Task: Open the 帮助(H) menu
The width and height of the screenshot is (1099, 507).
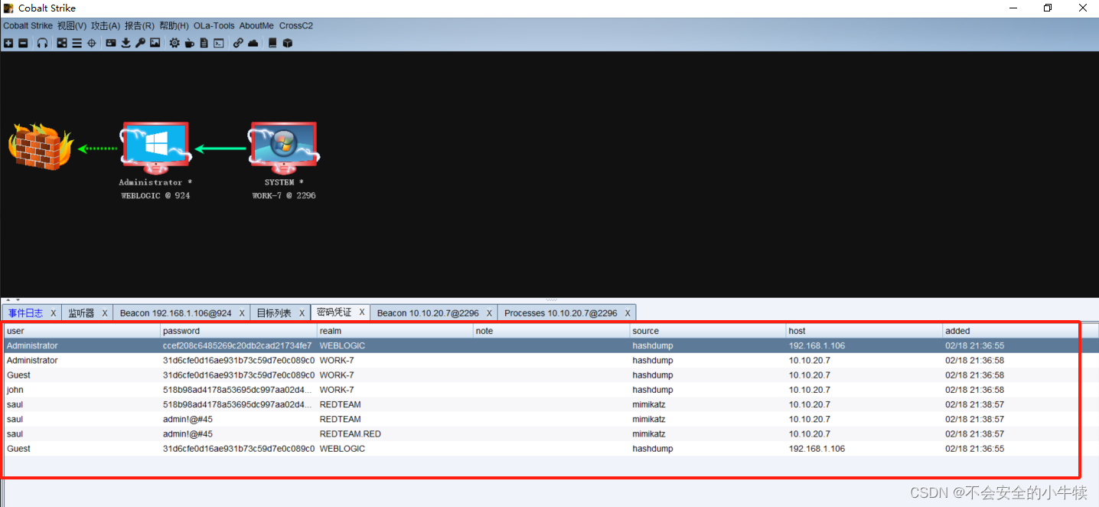Action: coord(174,25)
